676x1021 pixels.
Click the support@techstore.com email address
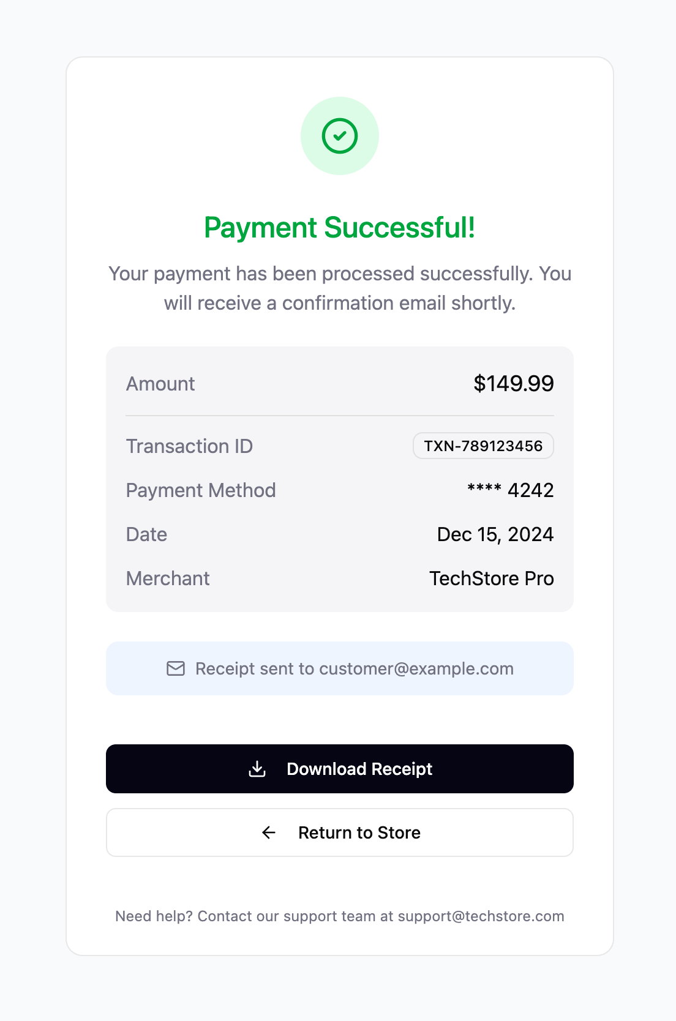pyautogui.click(x=481, y=916)
